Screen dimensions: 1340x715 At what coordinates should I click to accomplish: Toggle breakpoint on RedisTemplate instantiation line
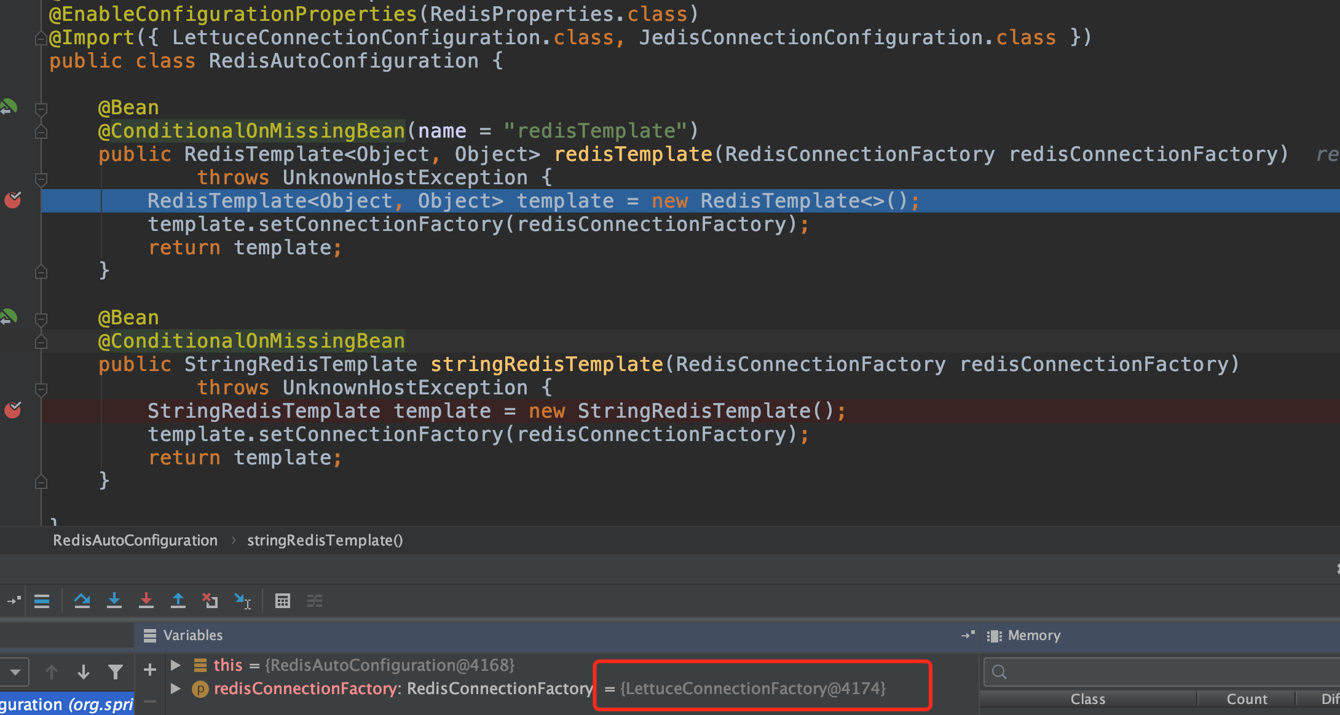coord(13,200)
